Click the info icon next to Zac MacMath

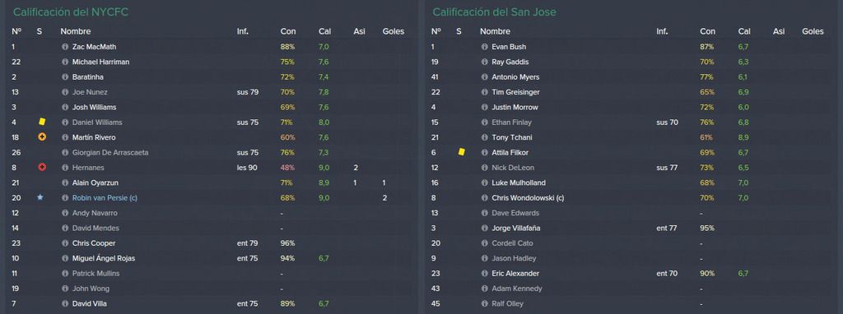coord(65,47)
